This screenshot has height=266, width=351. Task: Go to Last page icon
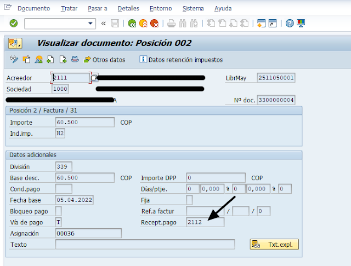[x=244, y=24]
